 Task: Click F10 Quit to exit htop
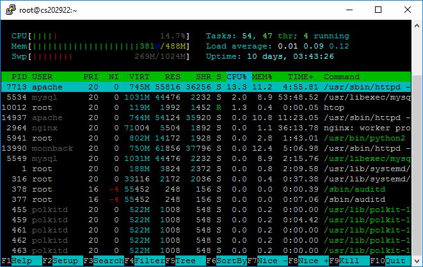click(x=393, y=261)
